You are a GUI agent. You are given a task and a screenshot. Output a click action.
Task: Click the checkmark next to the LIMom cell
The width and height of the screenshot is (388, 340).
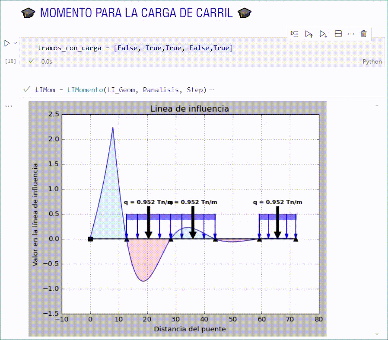click(27, 90)
